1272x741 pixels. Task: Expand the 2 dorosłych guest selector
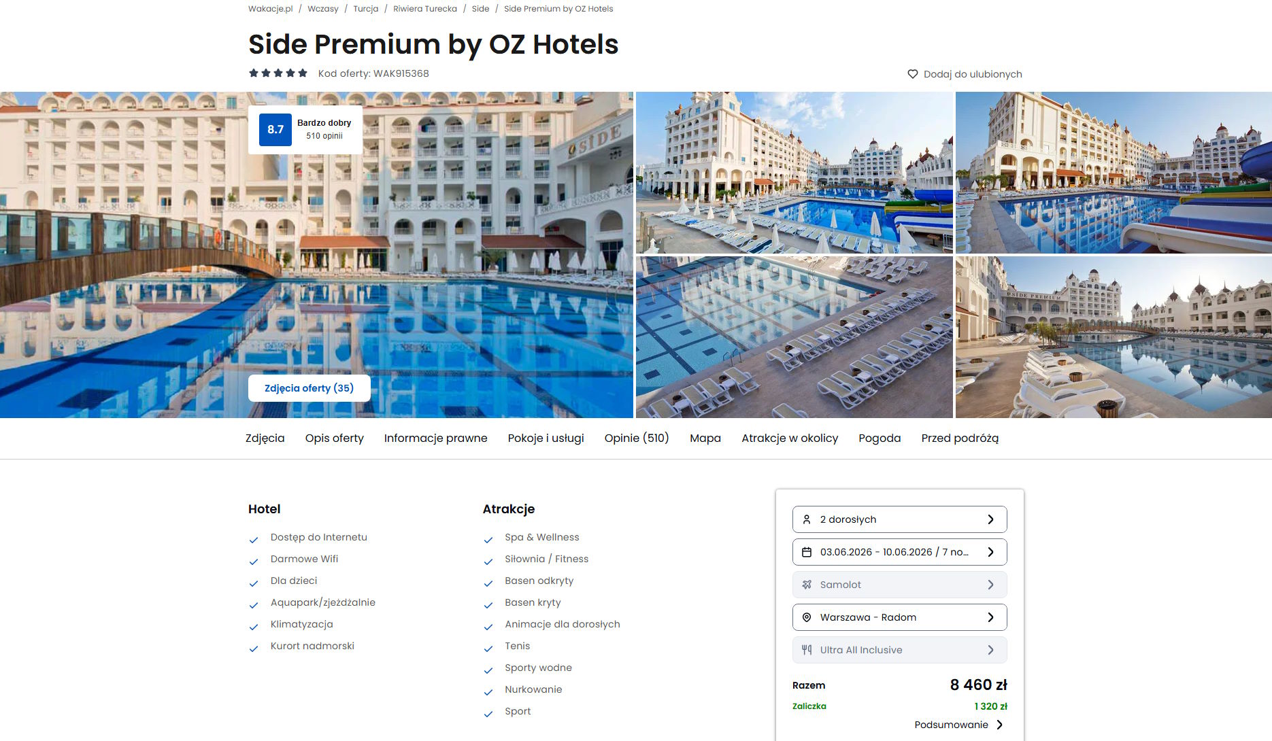click(x=899, y=519)
